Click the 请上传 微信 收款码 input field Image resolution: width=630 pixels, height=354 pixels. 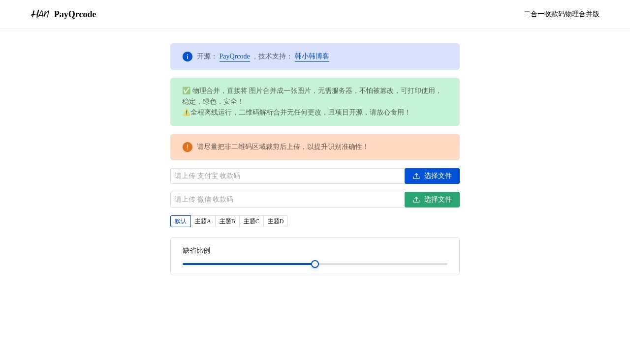coord(287,200)
